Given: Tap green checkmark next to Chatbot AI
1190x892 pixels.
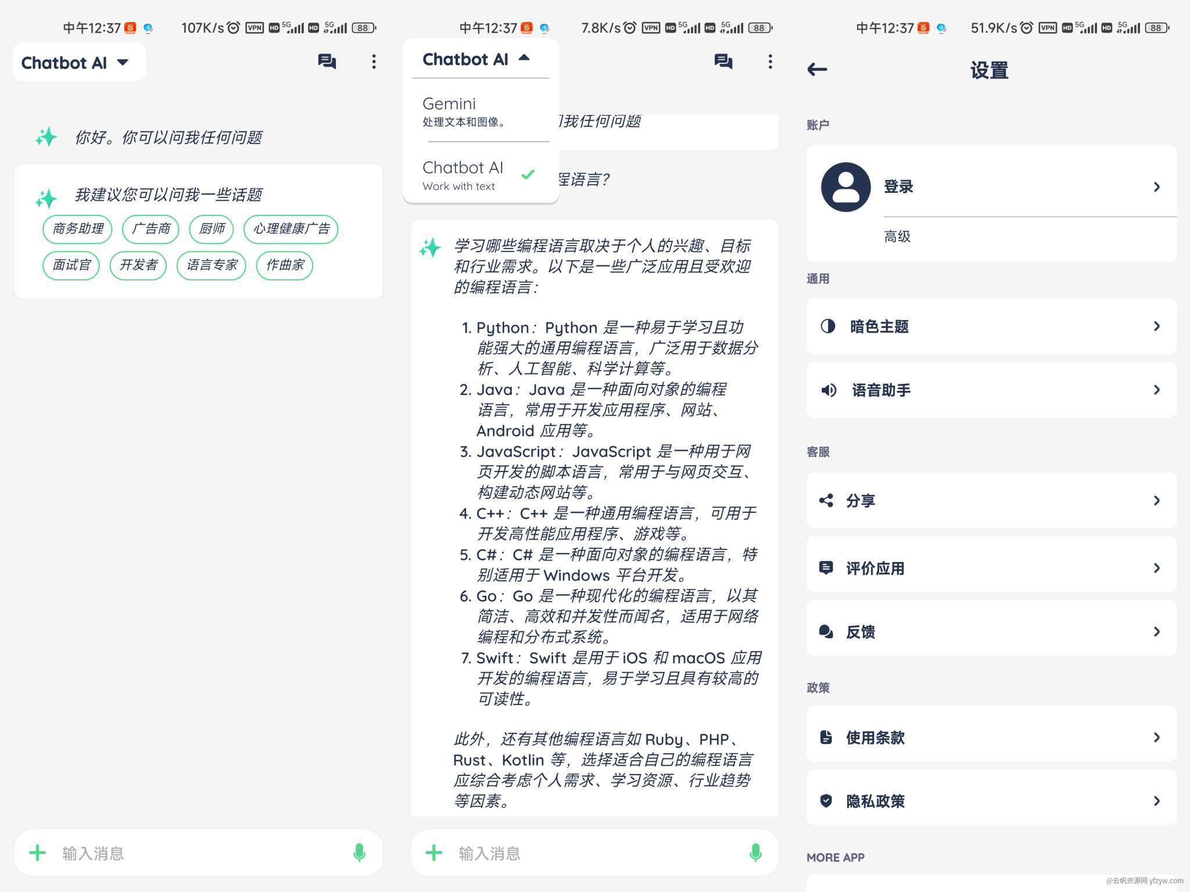Looking at the screenshot, I should click(528, 174).
